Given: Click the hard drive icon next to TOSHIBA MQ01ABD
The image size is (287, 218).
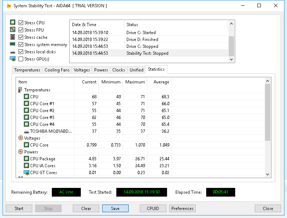Looking at the screenshot, I should coord(26,132).
